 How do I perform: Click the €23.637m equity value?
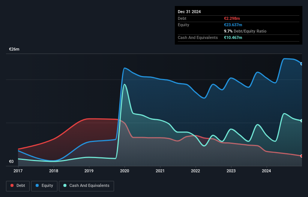click(233, 25)
